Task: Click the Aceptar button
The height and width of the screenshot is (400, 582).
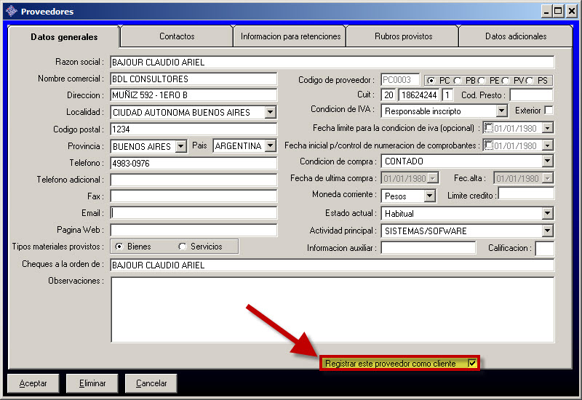Action: coord(33,383)
